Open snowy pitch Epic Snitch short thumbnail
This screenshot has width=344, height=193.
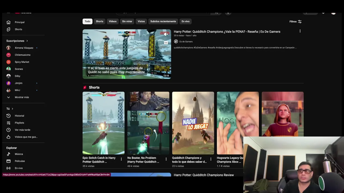[x=103, y=123]
